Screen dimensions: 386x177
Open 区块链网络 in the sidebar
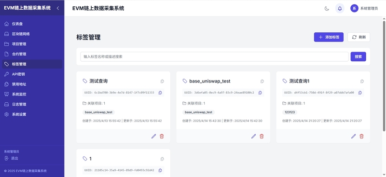pos(32,34)
